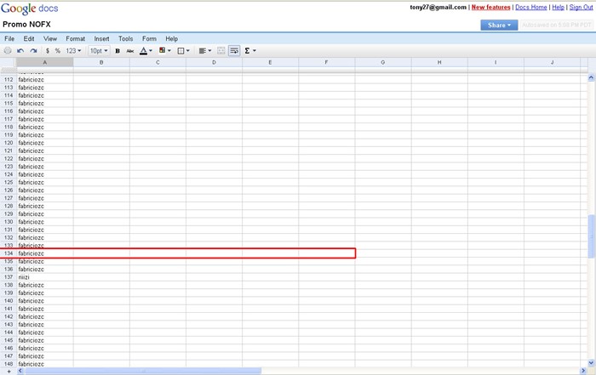
Task: Apply bold formatting
Action: pos(117,51)
